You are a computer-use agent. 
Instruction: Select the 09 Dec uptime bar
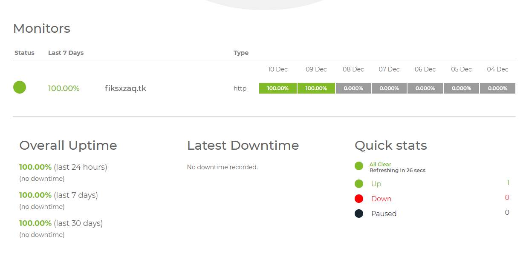(x=316, y=88)
